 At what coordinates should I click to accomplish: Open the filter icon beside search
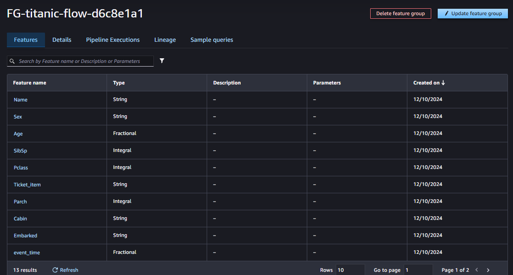(x=162, y=61)
